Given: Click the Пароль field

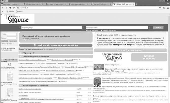Looking at the screenshot, I should [x=12, y=38].
